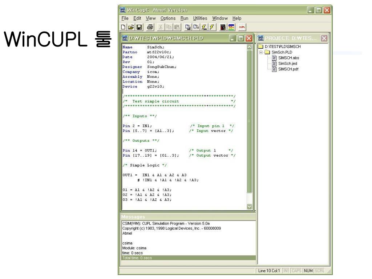
Task: Click the SIMSCH.PLD document window icon
Action: (125, 38)
